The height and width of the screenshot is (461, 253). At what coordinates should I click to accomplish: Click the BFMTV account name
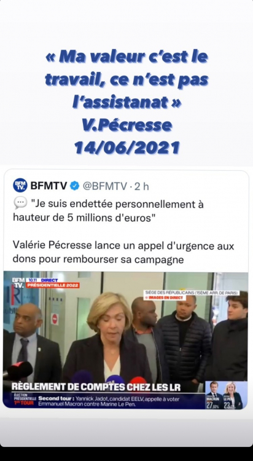click(49, 186)
